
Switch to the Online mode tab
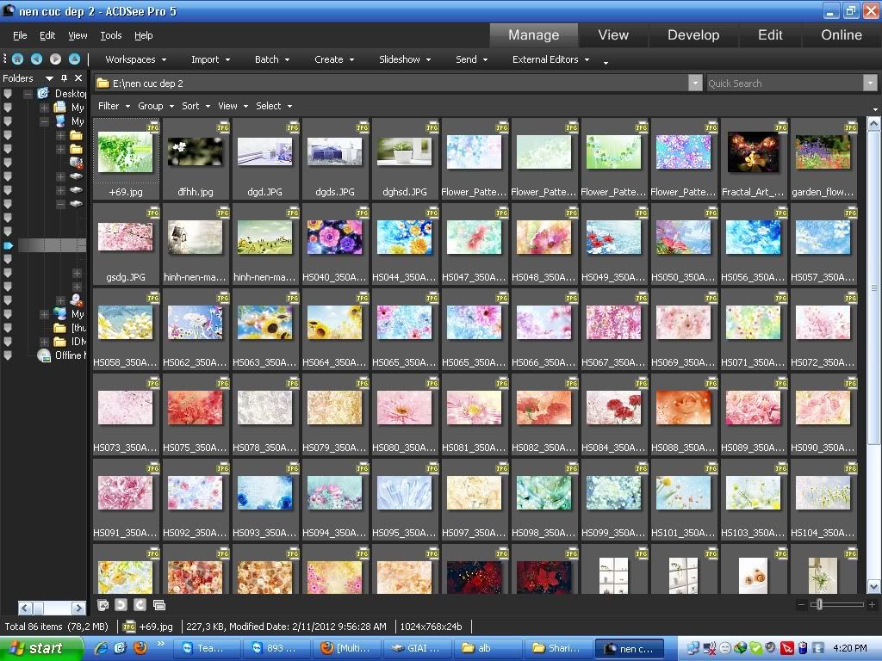click(841, 34)
